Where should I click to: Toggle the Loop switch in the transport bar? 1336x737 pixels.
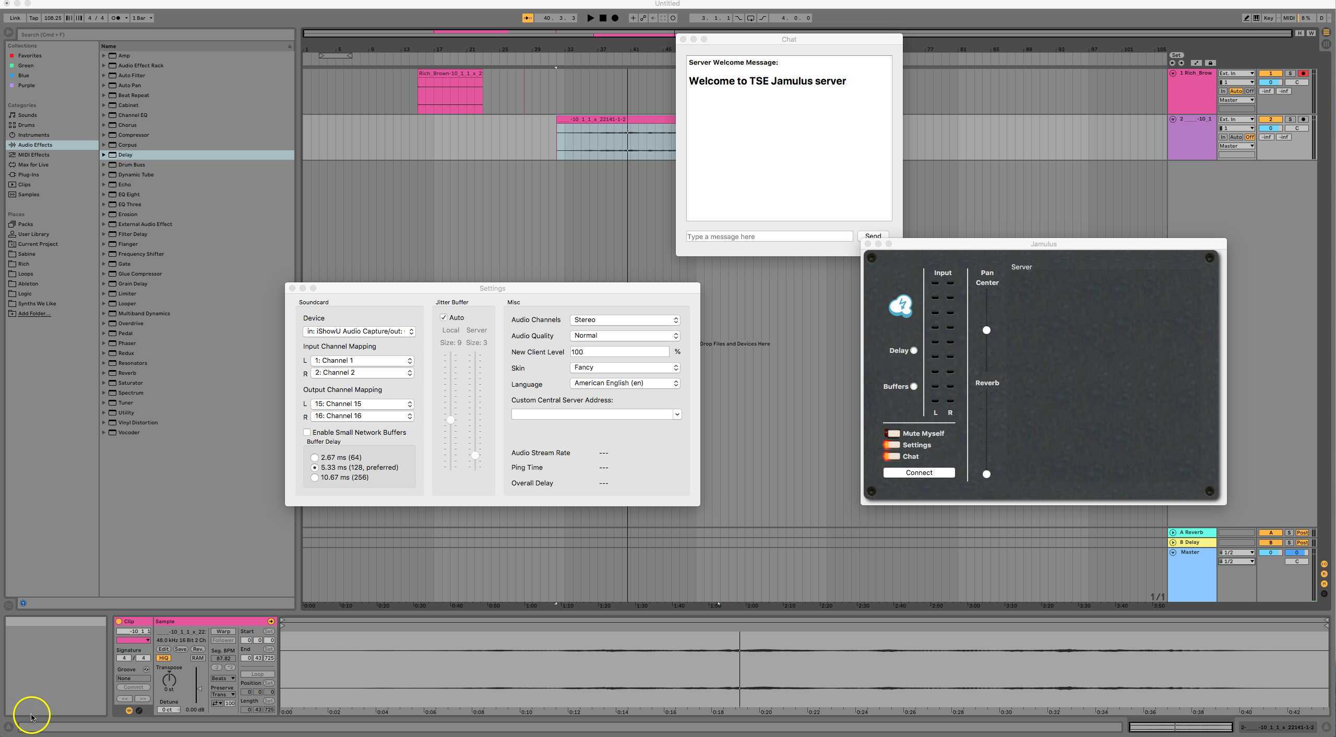(x=750, y=18)
